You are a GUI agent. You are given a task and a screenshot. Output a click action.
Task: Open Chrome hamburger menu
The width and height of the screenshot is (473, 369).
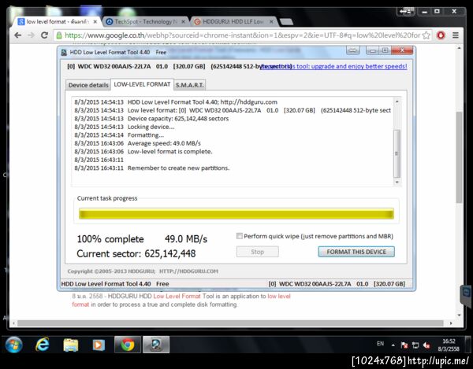point(455,35)
